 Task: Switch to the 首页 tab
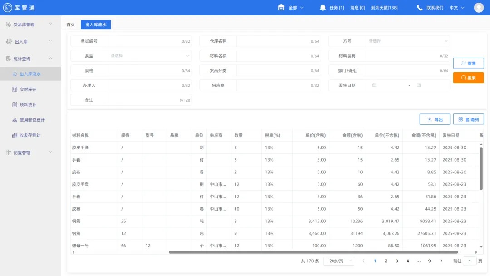(x=70, y=25)
